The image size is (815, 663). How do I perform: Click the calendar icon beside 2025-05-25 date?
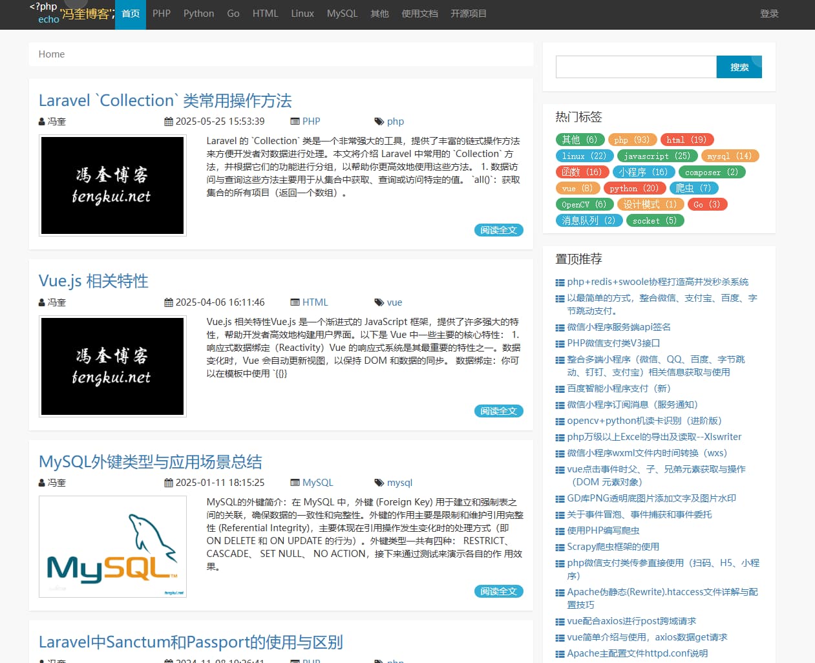(168, 121)
